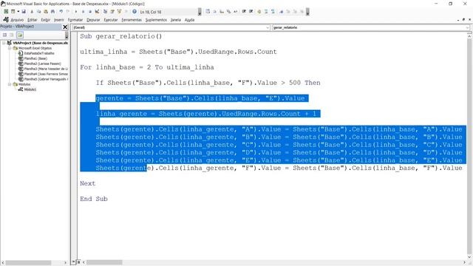Uncomment the block with Uncomment Block icon
473x266 pixels.
[x=273, y=12]
